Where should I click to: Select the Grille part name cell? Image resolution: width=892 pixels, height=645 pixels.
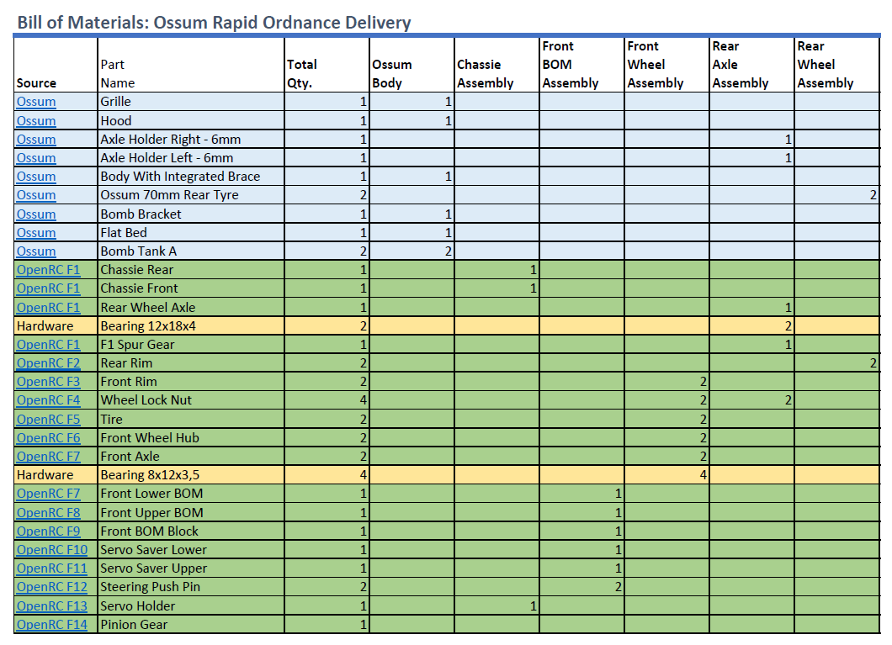[x=190, y=102]
